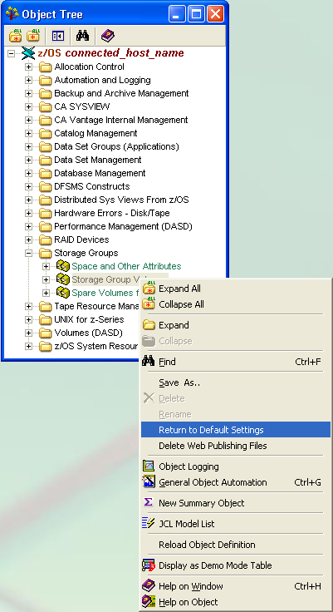Click the split-pane layout toolbar icon
This screenshot has width=333, height=612.
pyautogui.click(x=57, y=37)
